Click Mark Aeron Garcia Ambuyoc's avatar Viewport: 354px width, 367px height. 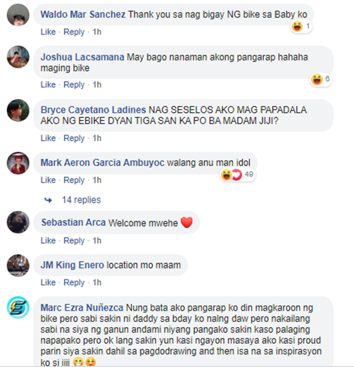pos(18,163)
